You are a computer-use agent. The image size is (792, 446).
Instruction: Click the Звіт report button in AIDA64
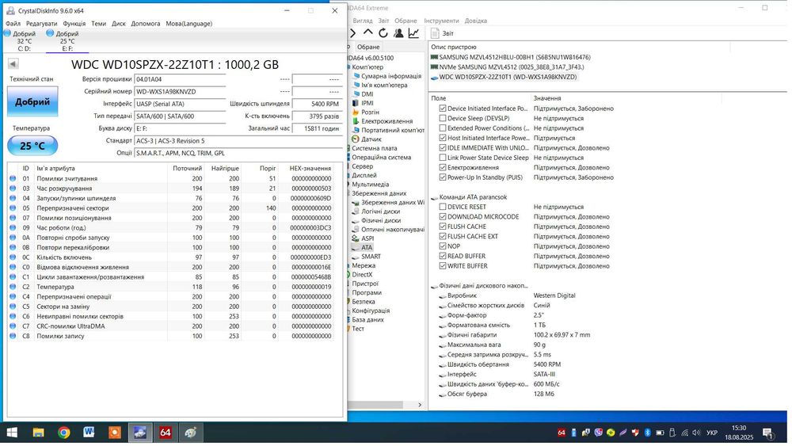click(x=443, y=33)
